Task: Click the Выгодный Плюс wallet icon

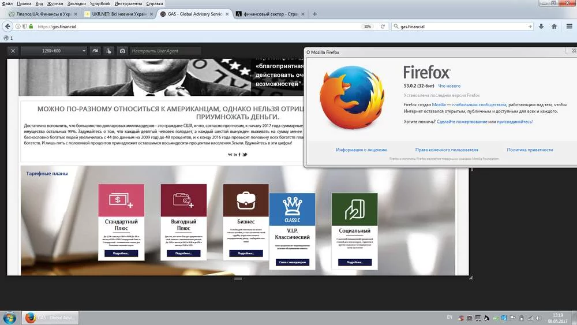Action: (x=183, y=200)
